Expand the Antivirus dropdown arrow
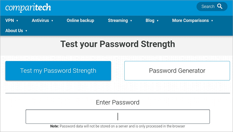The height and width of the screenshot is (132, 233). [x=52, y=21]
